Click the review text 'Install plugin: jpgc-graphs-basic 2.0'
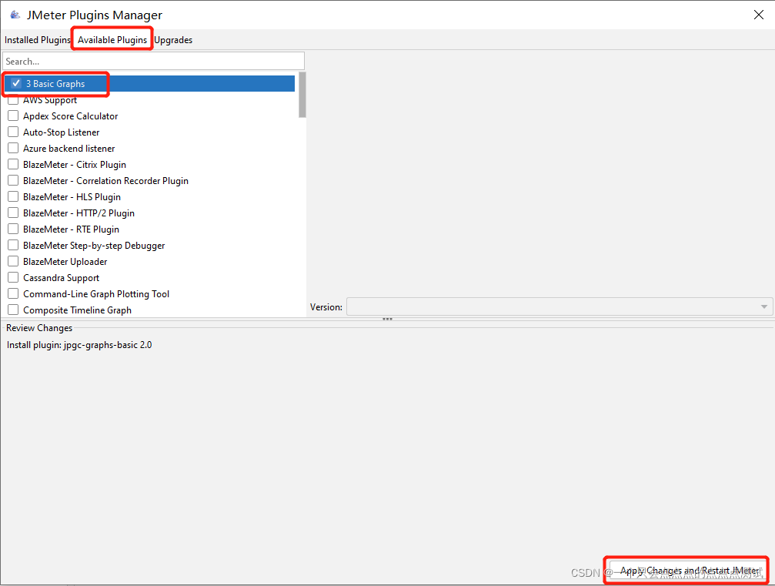Image resolution: width=775 pixels, height=586 pixels. click(x=79, y=345)
